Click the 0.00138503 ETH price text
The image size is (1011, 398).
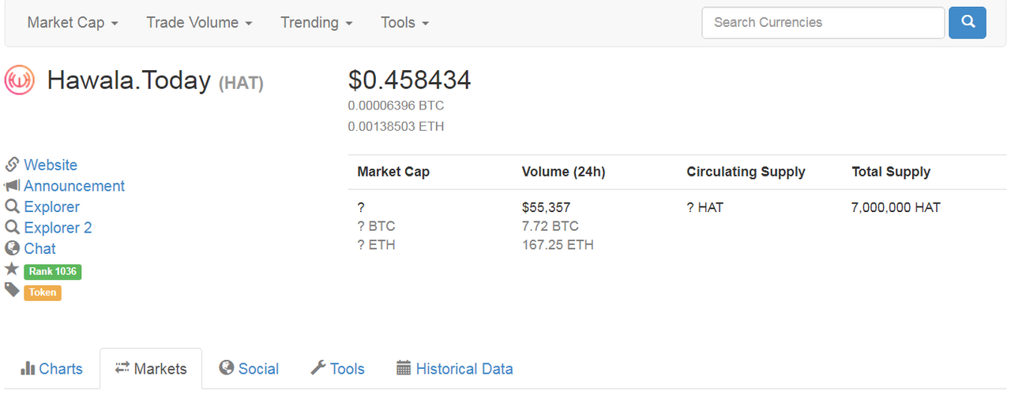(396, 126)
